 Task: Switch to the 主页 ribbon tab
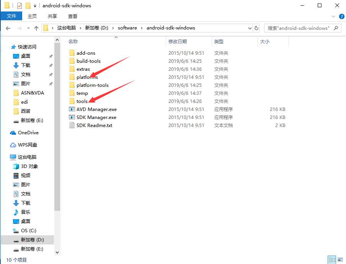coord(32,16)
